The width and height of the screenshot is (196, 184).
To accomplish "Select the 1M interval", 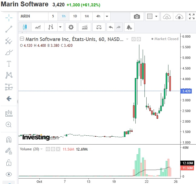I will pos(87,16).
